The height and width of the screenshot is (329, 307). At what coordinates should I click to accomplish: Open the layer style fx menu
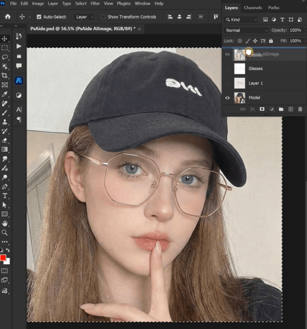point(252,109)
